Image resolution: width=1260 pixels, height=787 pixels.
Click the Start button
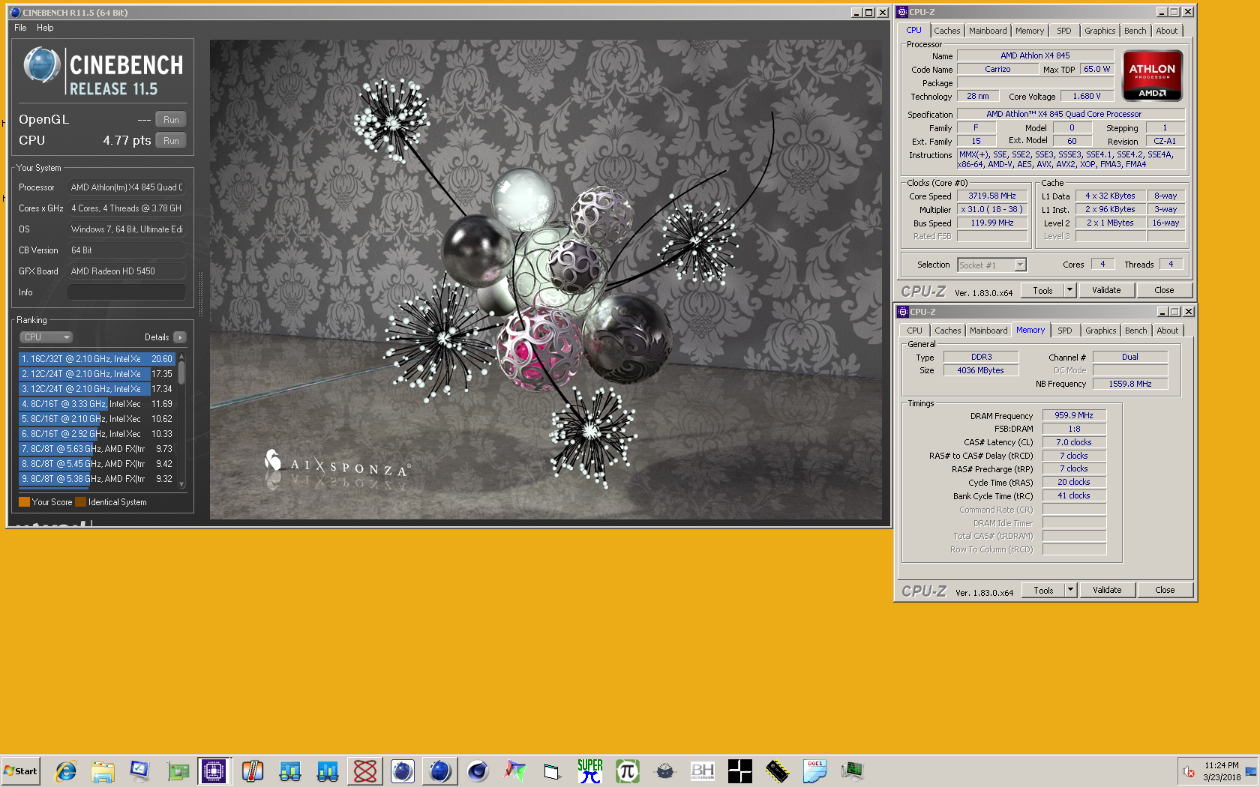pyautogui.click(x=20, y=771)
